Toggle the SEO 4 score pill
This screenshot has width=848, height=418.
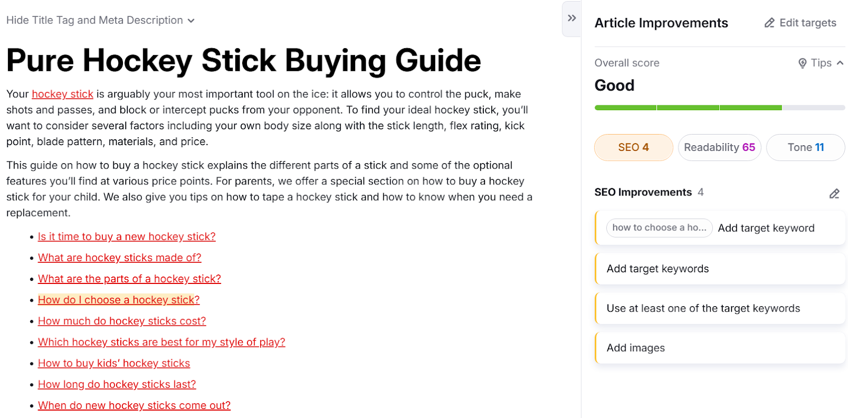point(633,147)
